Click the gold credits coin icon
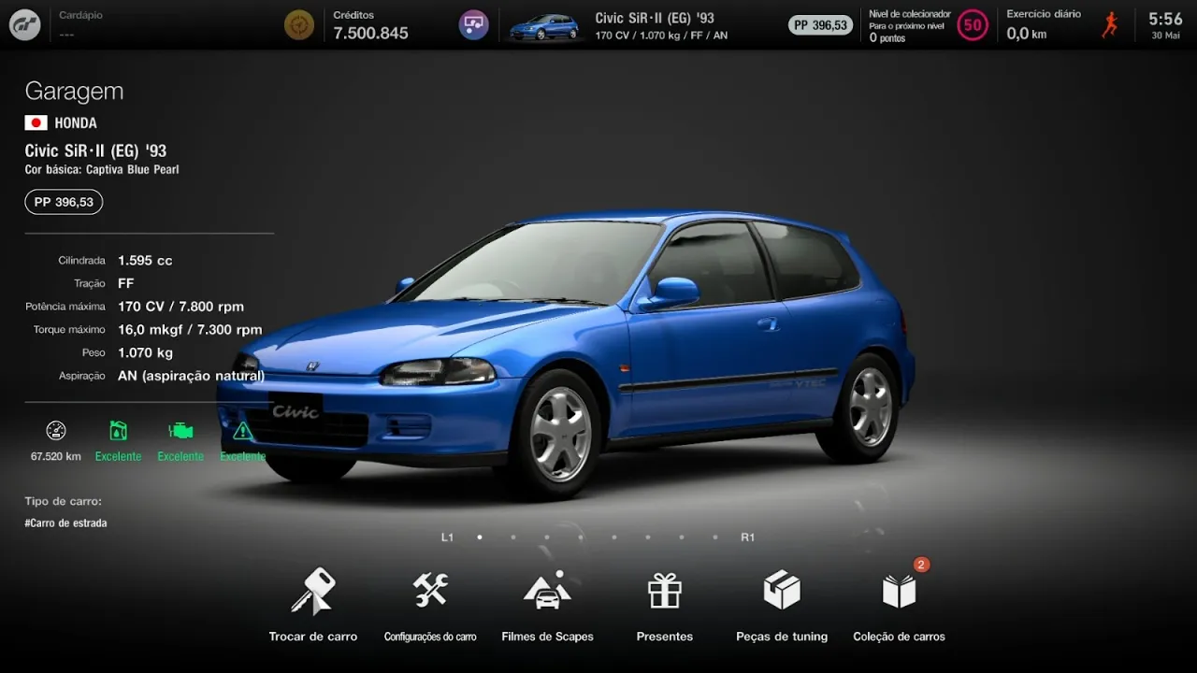The width and height of the screenshot is (1197, 673). coord(299,25)
